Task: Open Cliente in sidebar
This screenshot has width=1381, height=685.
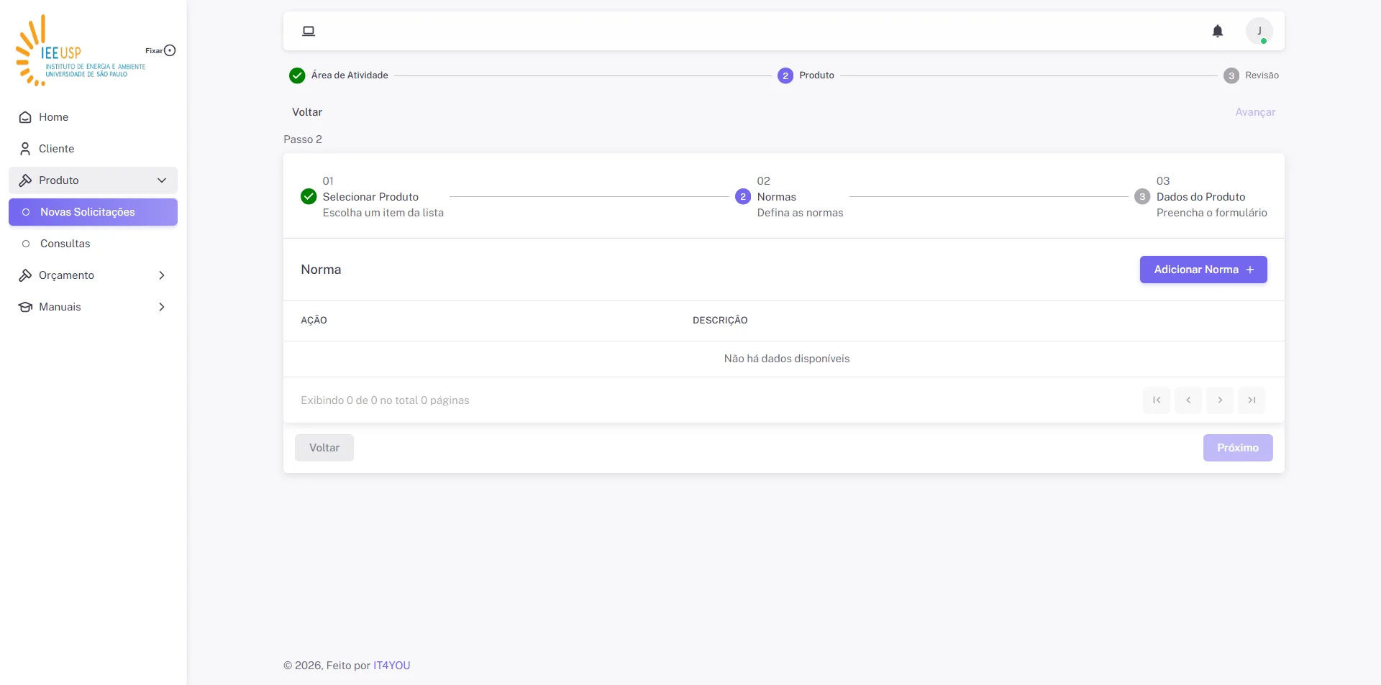Action: click(93, 149)
